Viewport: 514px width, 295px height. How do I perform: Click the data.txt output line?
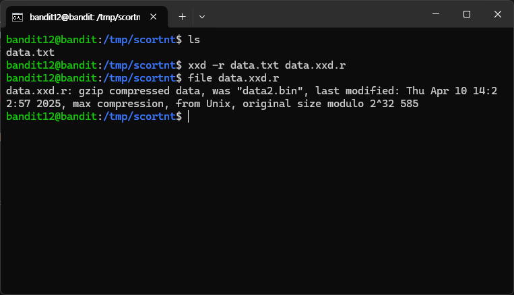coord(30,53)
